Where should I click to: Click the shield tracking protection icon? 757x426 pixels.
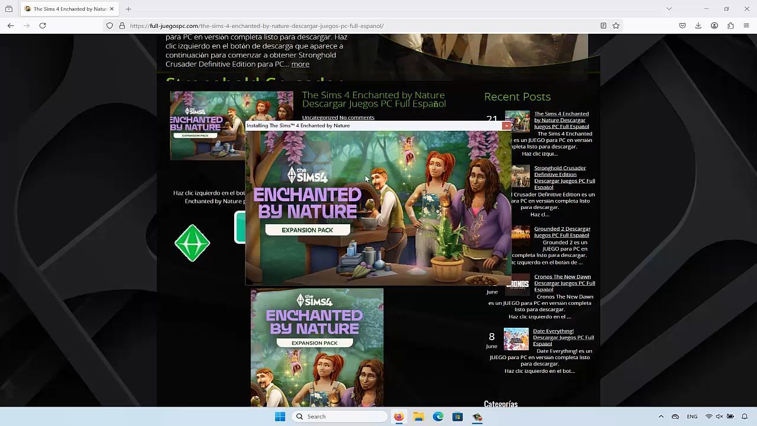110,25
